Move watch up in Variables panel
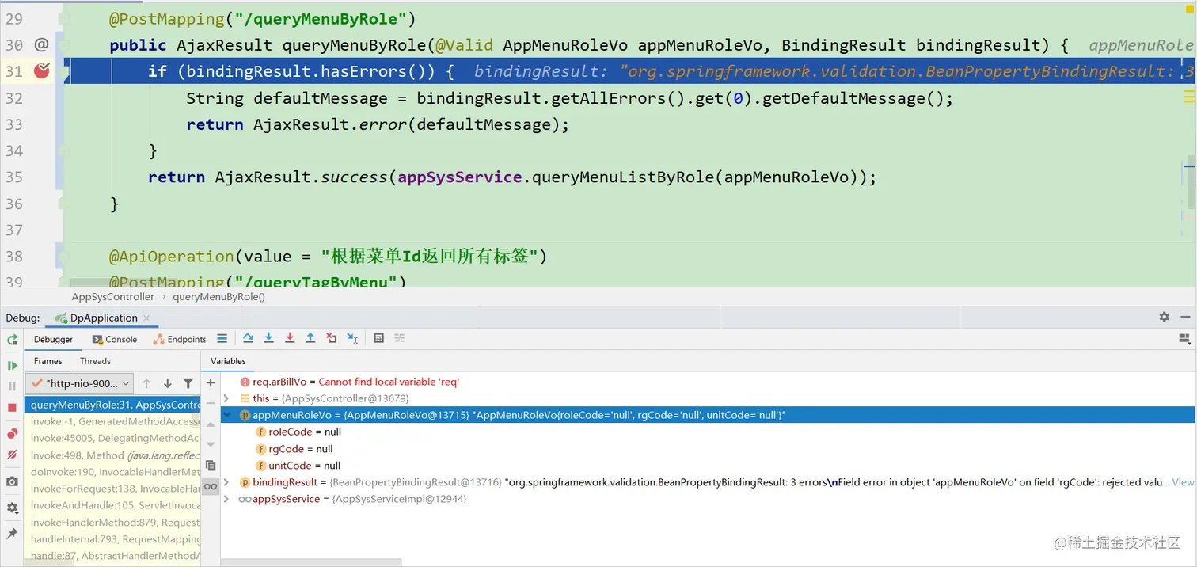 coord(211,424)
